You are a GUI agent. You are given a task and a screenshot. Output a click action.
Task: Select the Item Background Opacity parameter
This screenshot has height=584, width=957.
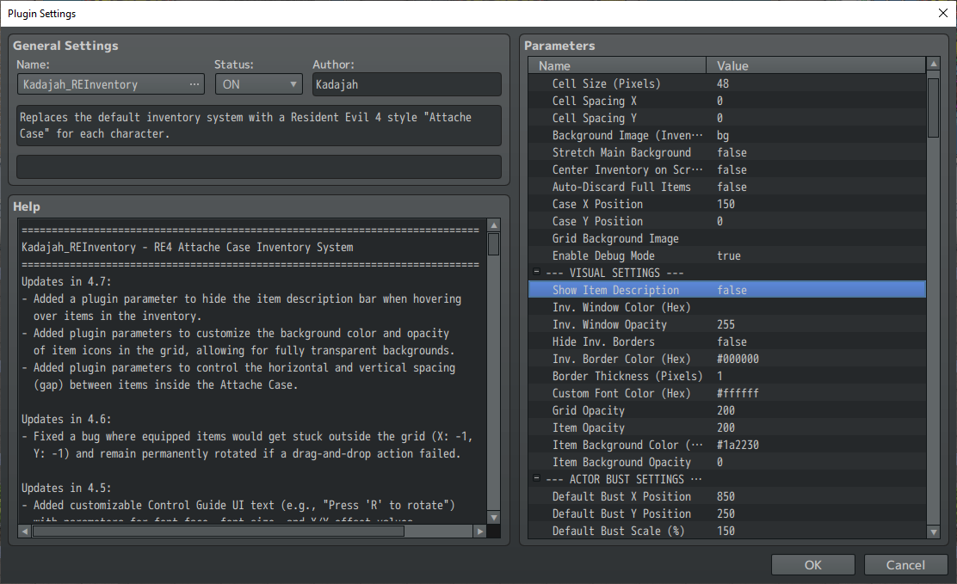pos(727,462)
